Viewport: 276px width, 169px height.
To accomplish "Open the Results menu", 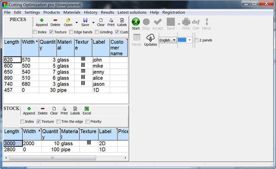I will pyautogui.click(x=107, y=12).
